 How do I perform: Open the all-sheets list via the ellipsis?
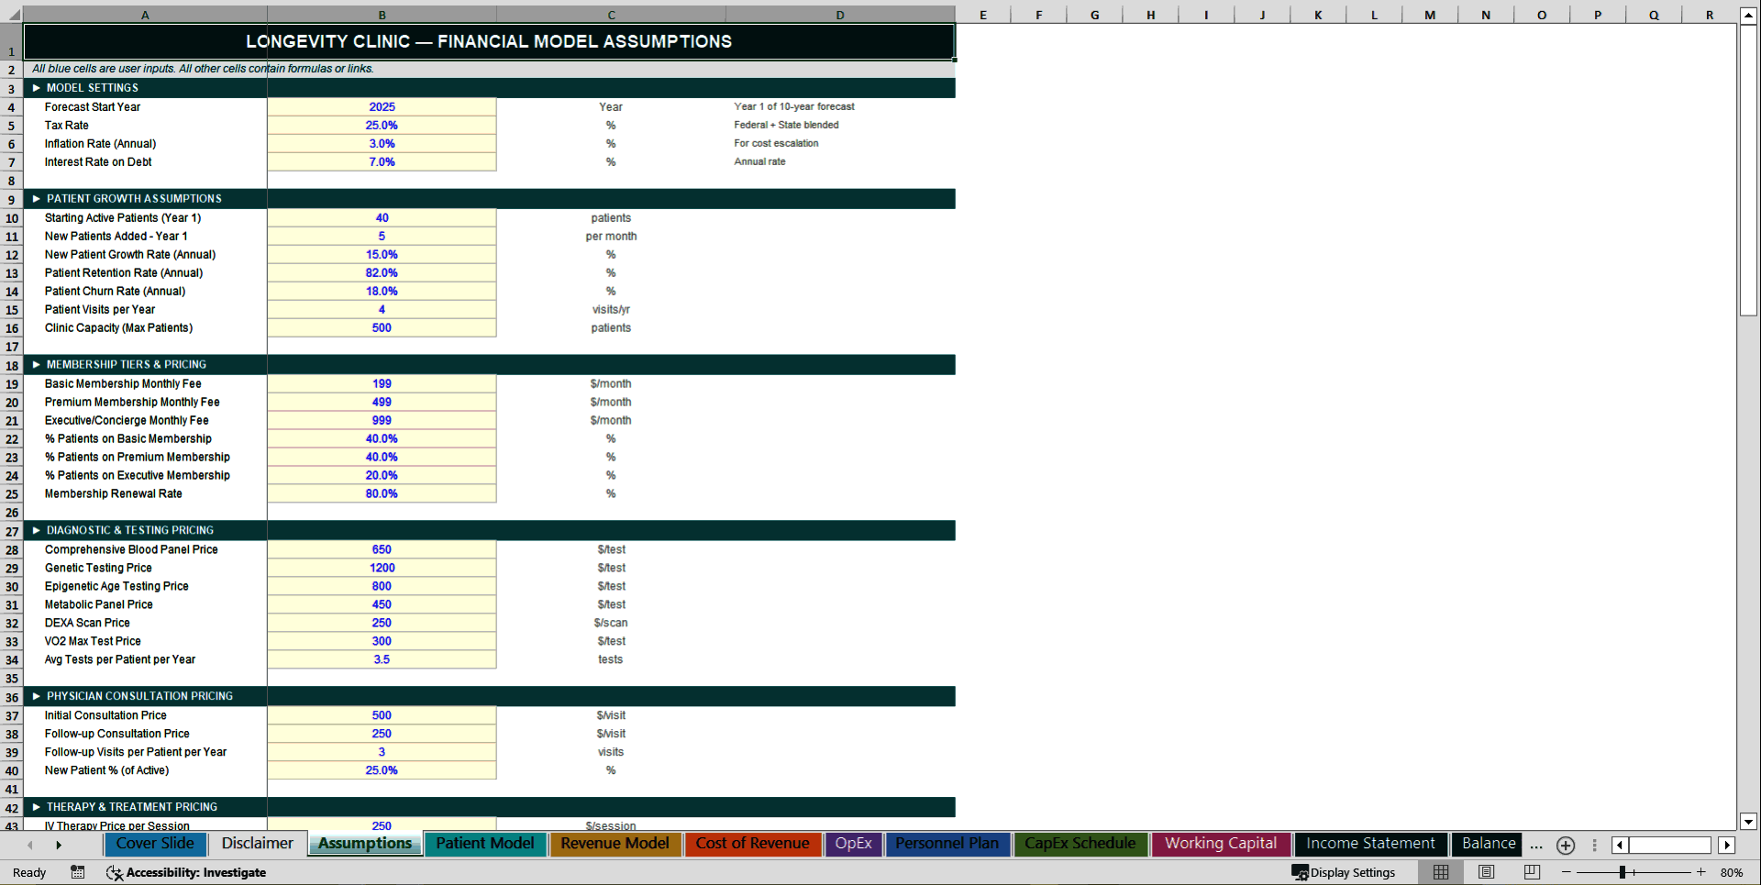point(1535,845)
